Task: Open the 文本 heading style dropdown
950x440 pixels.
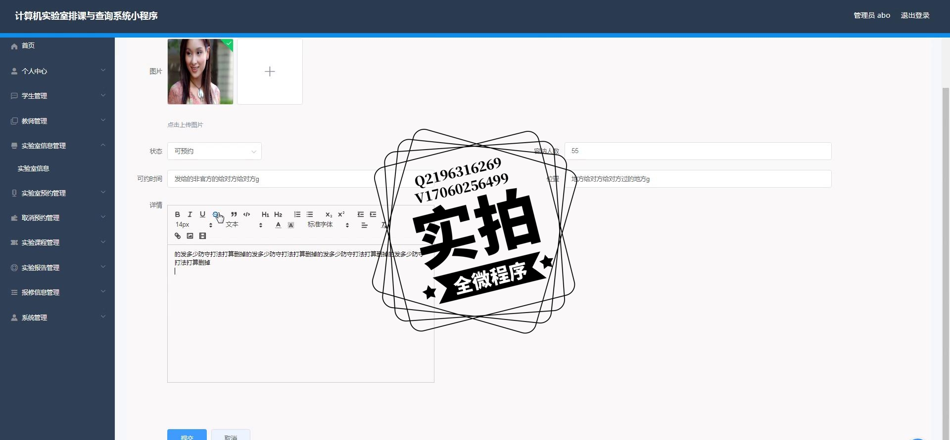Action: point(244,225)
